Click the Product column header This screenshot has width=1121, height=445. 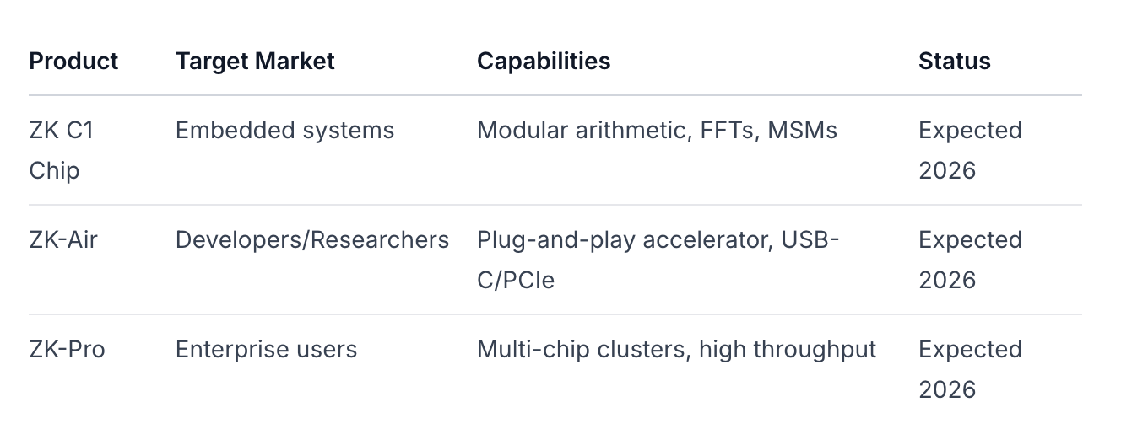pos(73,62)
